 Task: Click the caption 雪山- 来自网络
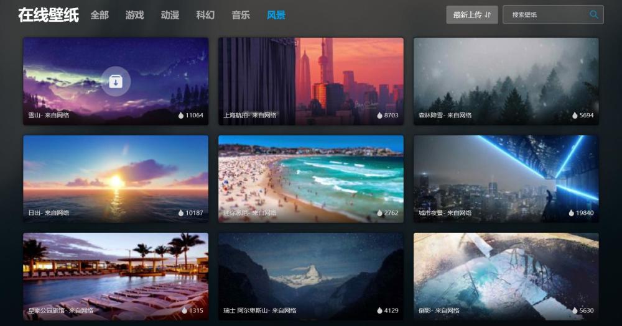49,115
